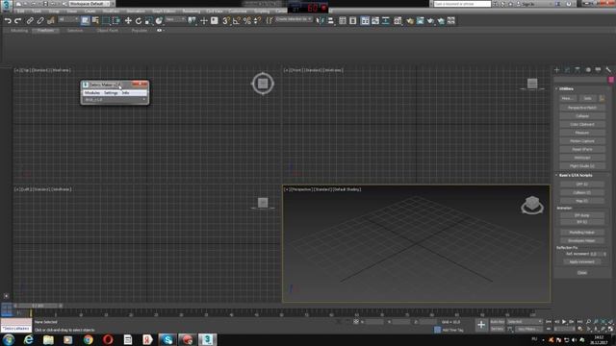The image size is (616, 346).
Task: Open the dropdown in Detro Maker window
Action: pyautogui.click(x=115, y=100)
